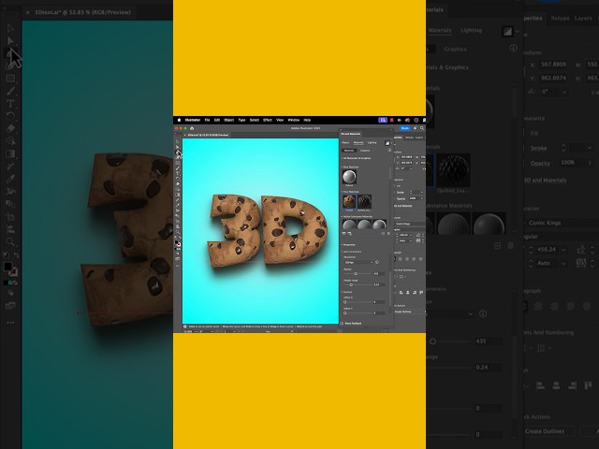Switch to Lighting tab in 3D panel
599x449 pixels.
[372, 143]
